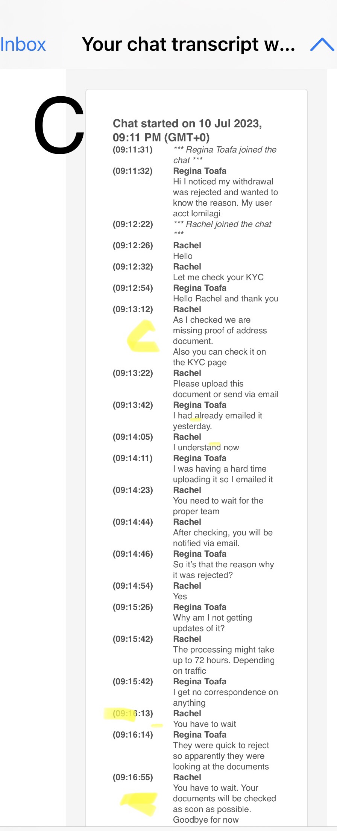The width and height of the screenshot is (337, 831).
Task: Tap the 09:14:23 timestamp
Action: [133, 490]
